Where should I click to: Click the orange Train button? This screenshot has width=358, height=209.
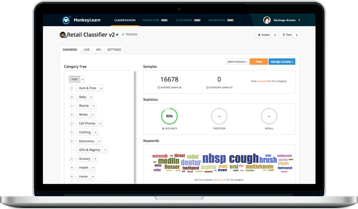[259, 62]
